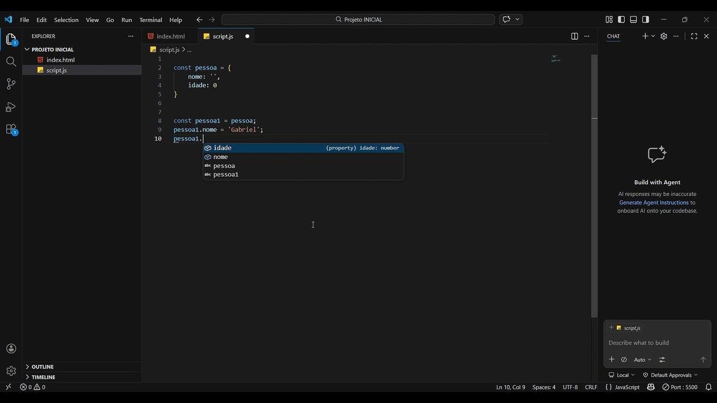
Task: Open new chat dropdown chevron
Action: pyautogui.click(x=653, y=36)
